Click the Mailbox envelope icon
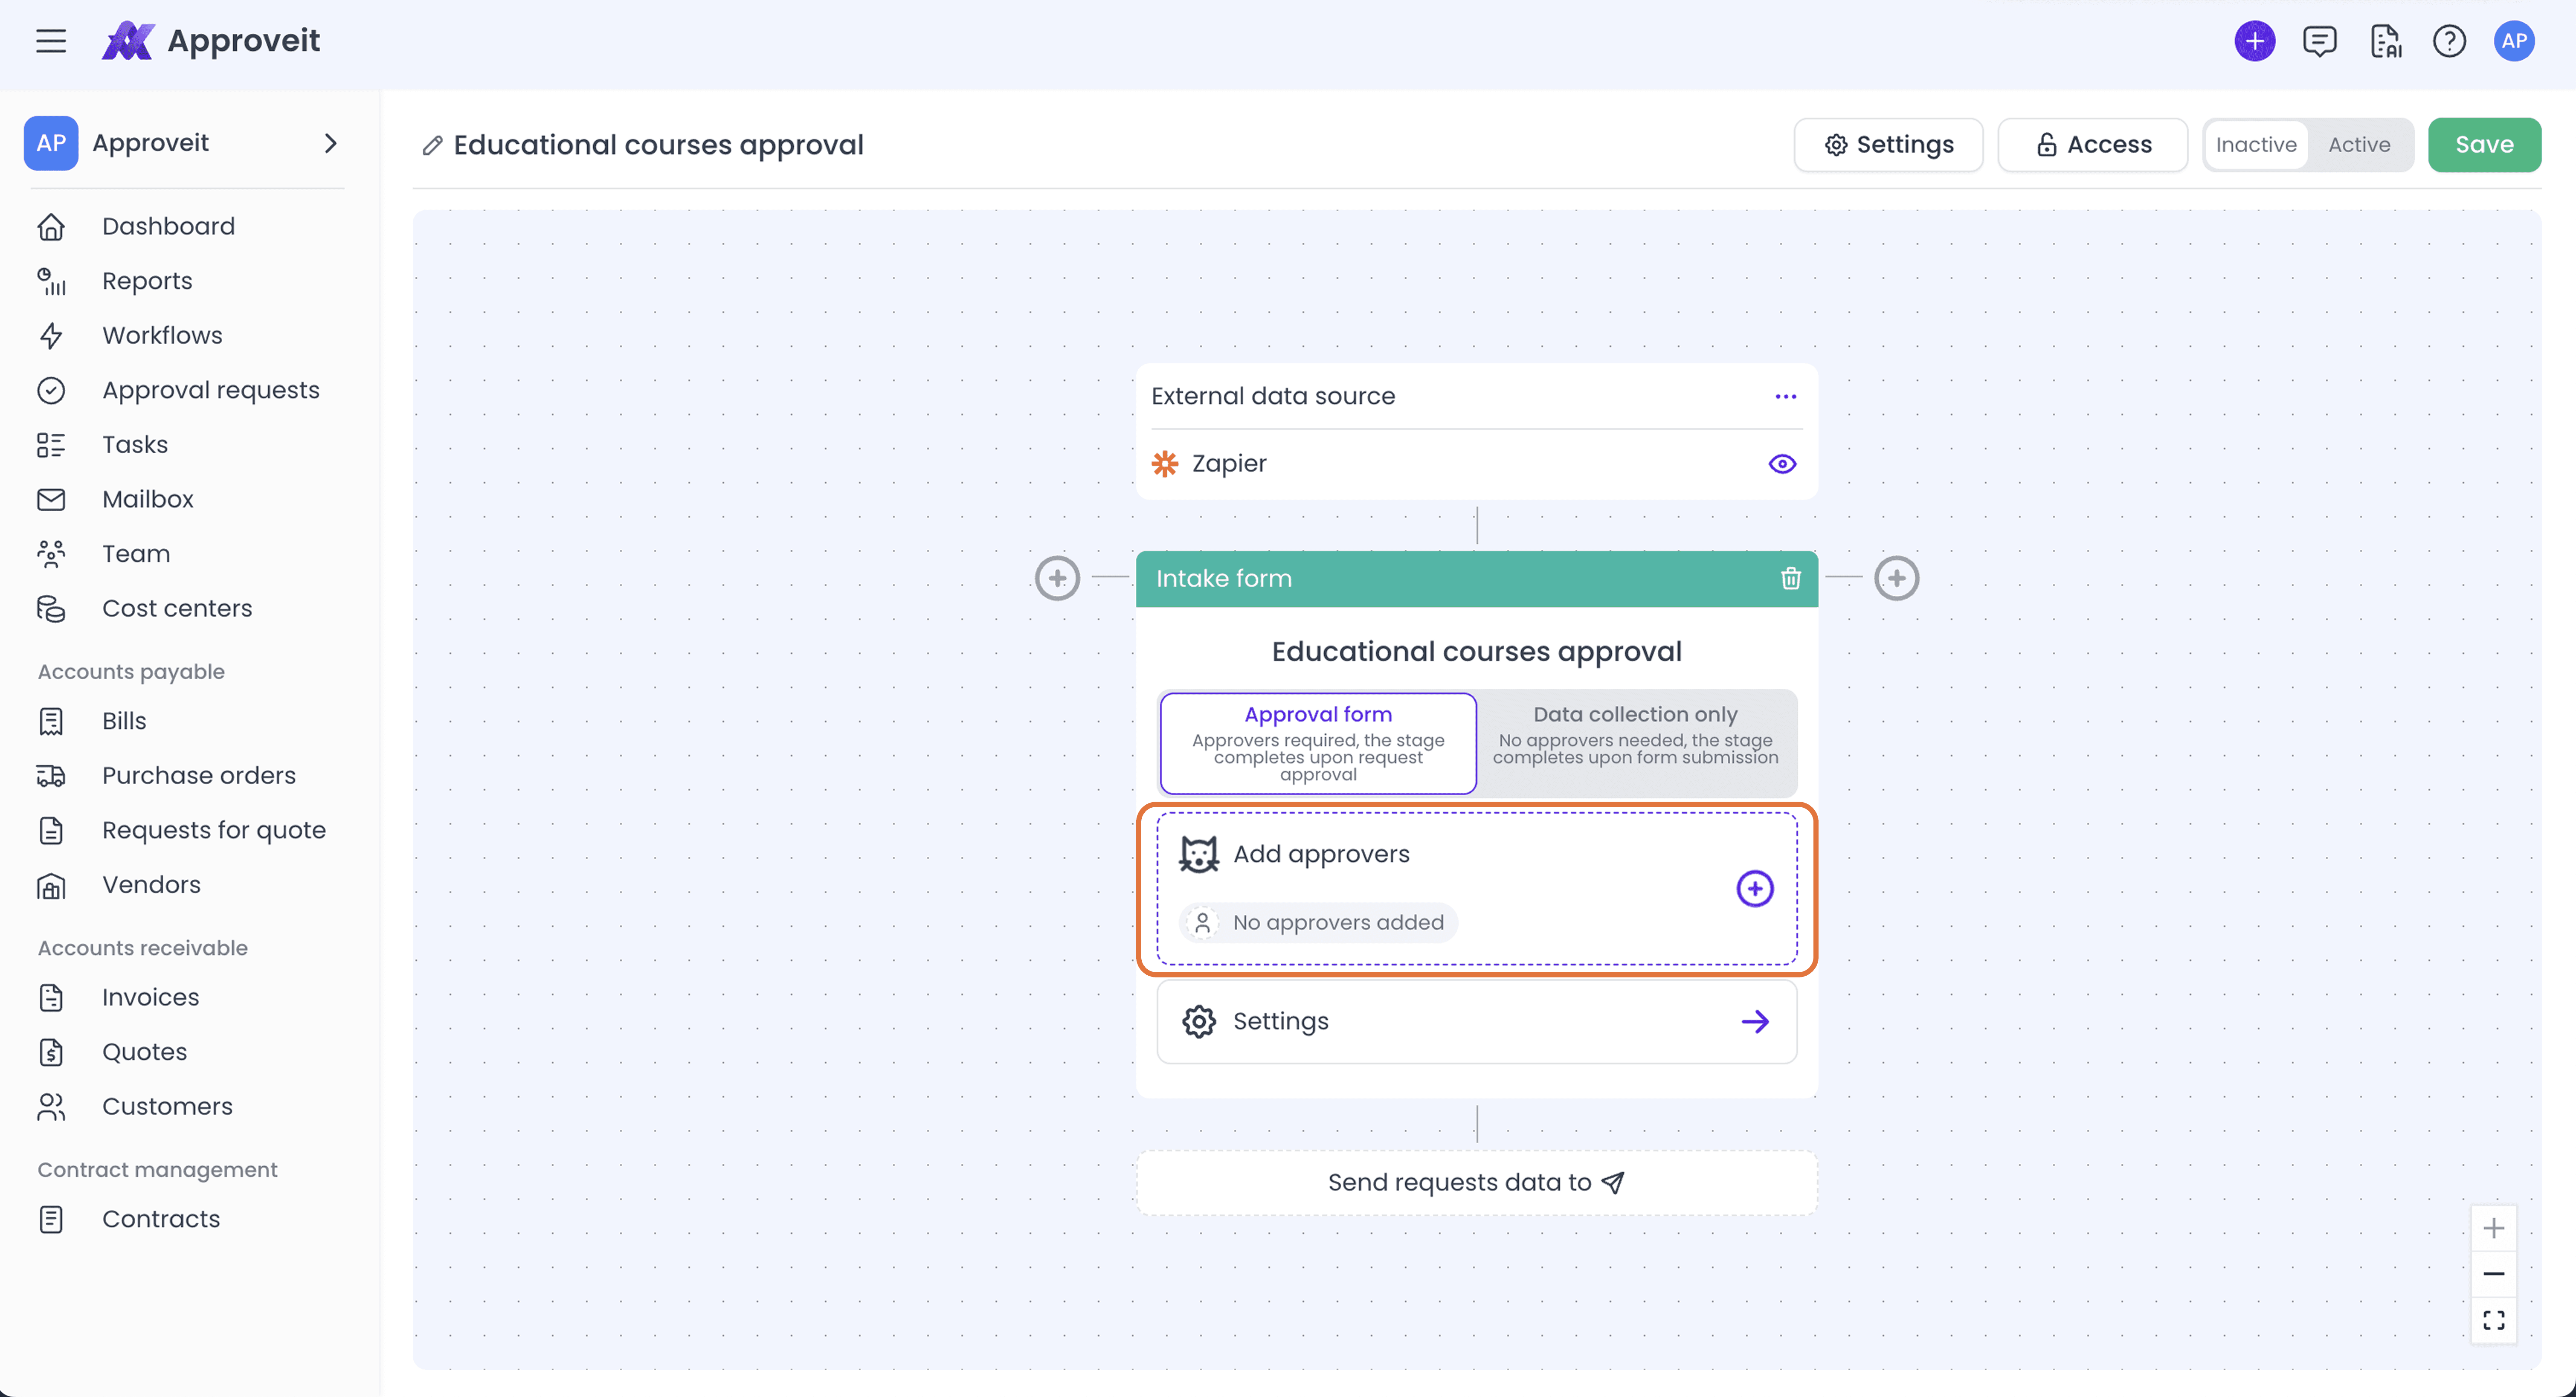Screen dimensions: 2576x1397 tap(51, 500)
